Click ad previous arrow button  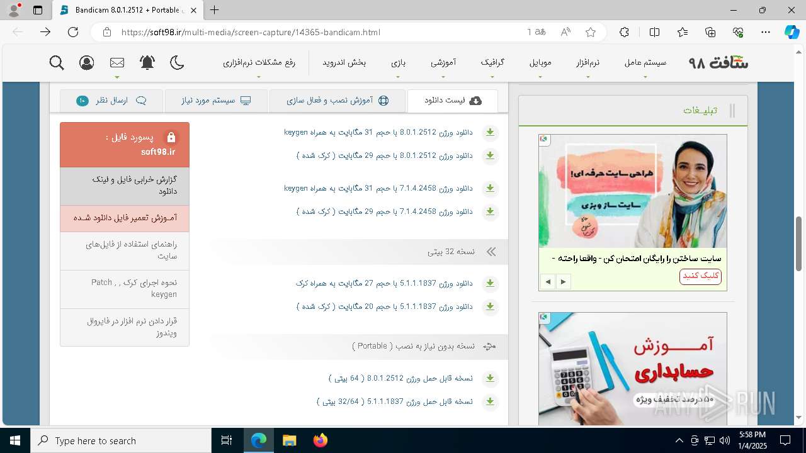click(548, 282)
